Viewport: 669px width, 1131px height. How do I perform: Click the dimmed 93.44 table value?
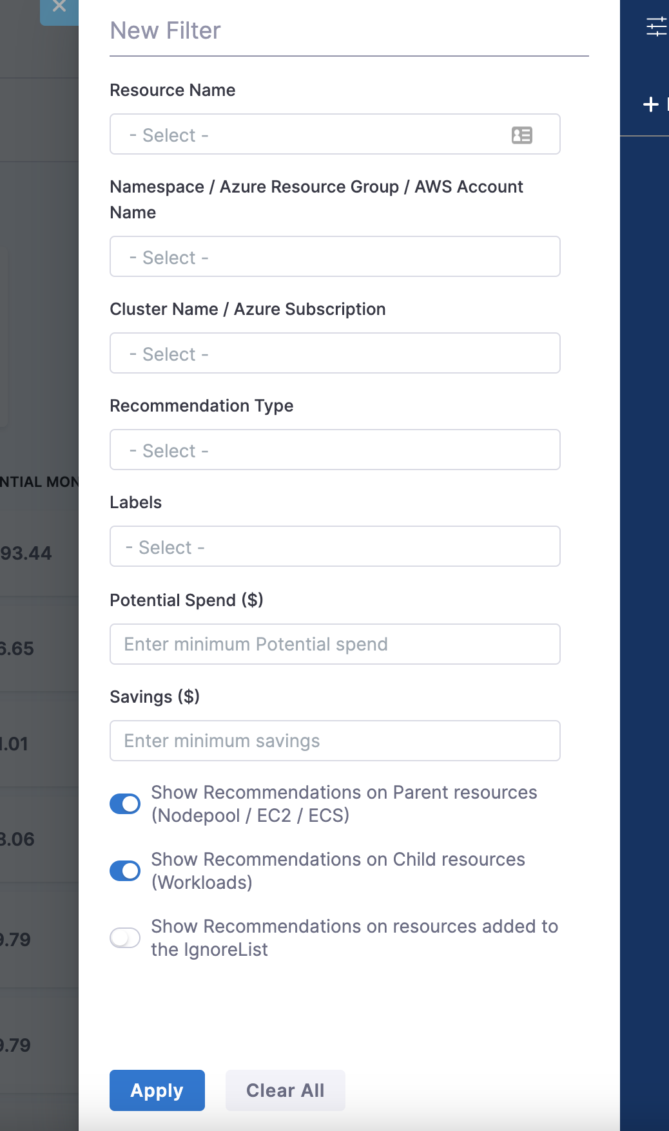26,553
